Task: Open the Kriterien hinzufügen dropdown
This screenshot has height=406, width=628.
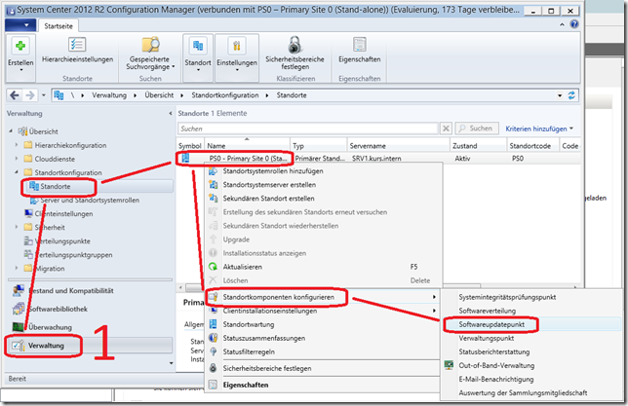Action: click(539, 129)
